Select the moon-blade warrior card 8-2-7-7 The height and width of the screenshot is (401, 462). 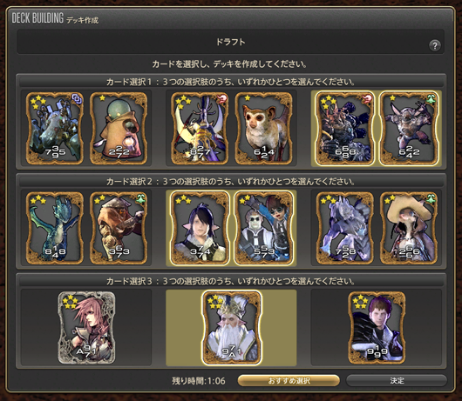200,129
